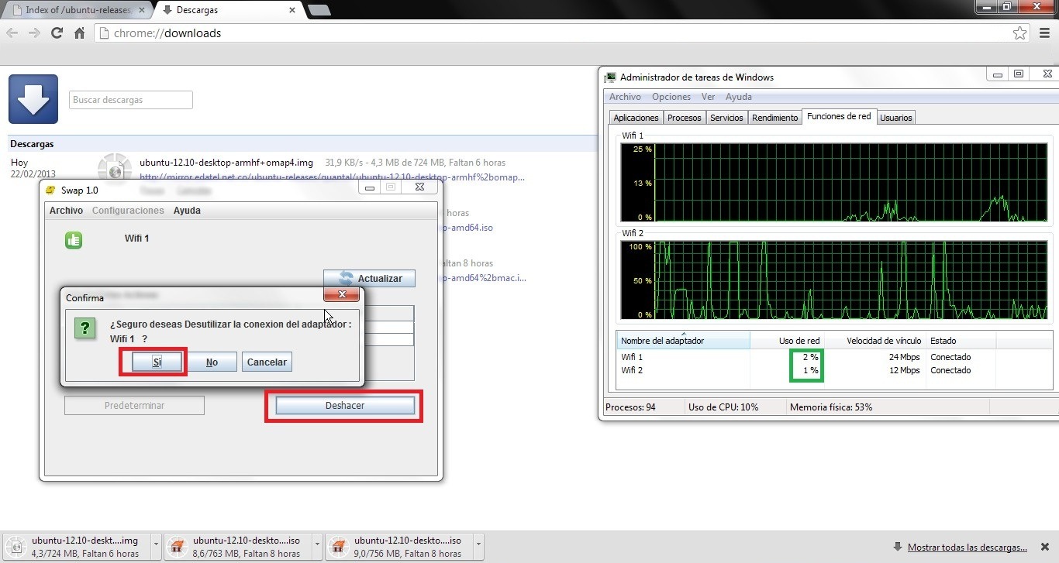Image resolution: width=1059 pixels, height=563 pixels.
Task: Click file icon of 8,6/763 MB download in bar
Action: pyautogui.click(x=177, y=547)
